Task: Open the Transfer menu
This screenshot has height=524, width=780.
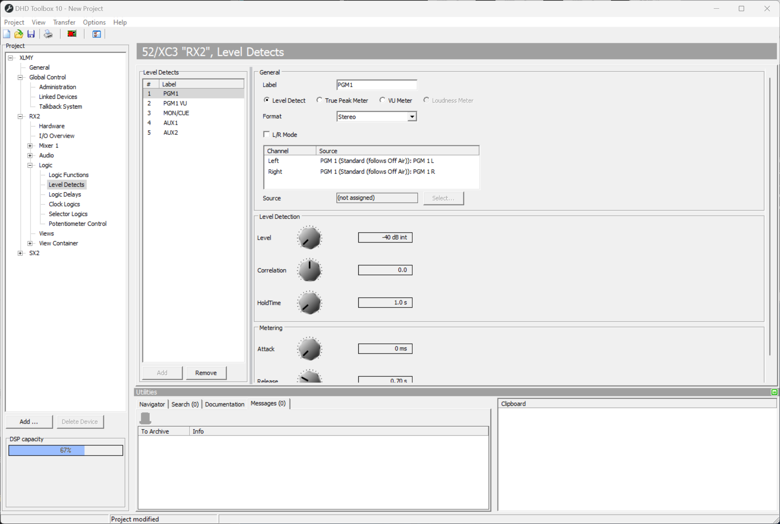Action: [64, 22]
